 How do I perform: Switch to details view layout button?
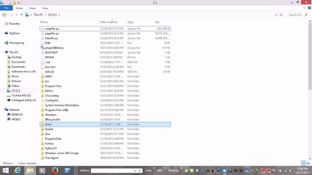(303, 163)
